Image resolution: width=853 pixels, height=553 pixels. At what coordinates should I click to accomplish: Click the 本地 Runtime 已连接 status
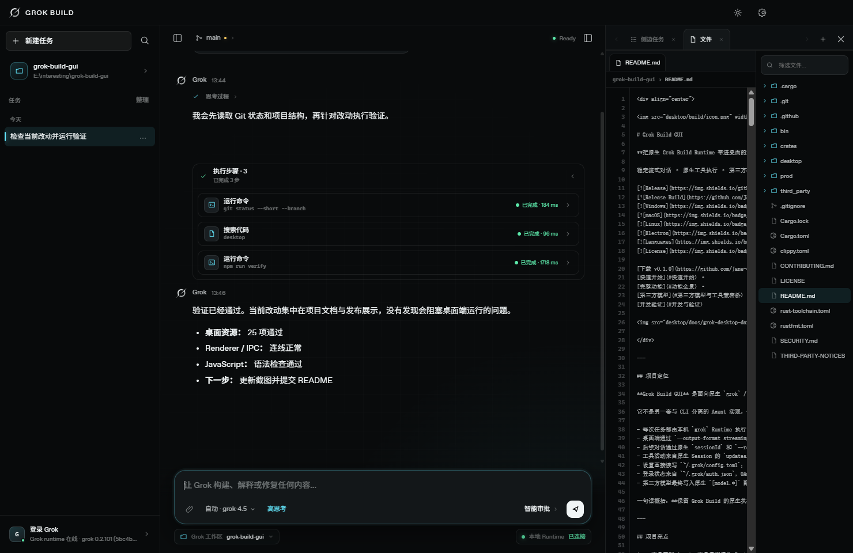click(x=553, y=537)
